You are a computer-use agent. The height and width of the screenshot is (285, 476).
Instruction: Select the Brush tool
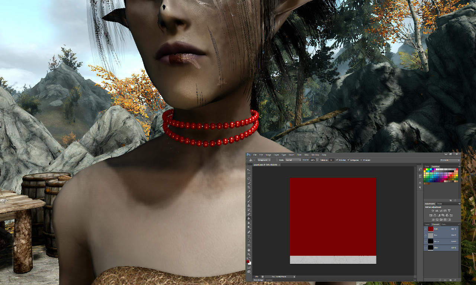tap(249, 201)
